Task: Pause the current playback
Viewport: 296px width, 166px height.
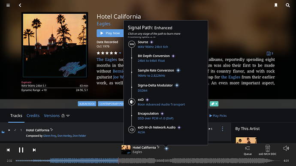Action: (21, 150)
